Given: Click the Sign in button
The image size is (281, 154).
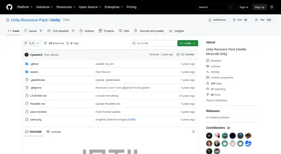Looking at the screenshot, I should 244,7.
